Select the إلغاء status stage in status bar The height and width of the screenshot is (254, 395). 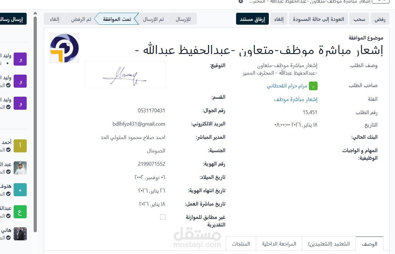[x=55, y=19]
